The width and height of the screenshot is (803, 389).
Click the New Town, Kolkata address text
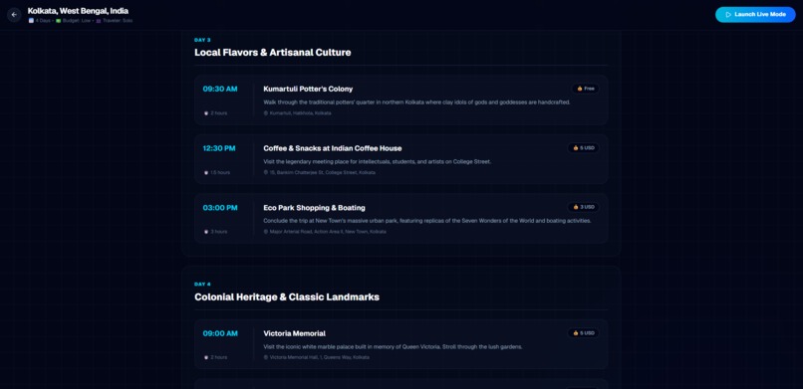[x=328, y=232]
